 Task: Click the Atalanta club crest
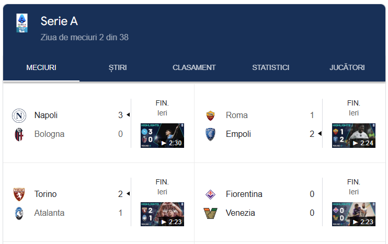(19, 213)
